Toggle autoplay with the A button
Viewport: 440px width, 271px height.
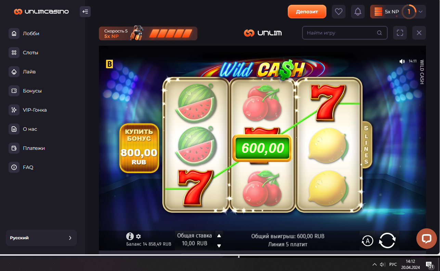click(x=367, y=241)
